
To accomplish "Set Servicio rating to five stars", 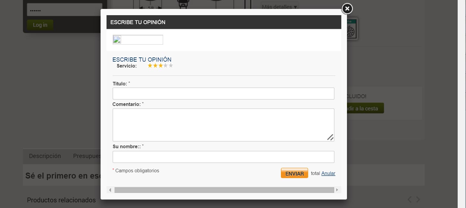I will (x=171, y=65).
